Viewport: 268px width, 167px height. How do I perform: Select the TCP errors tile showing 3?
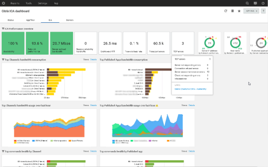pos(183,43)
